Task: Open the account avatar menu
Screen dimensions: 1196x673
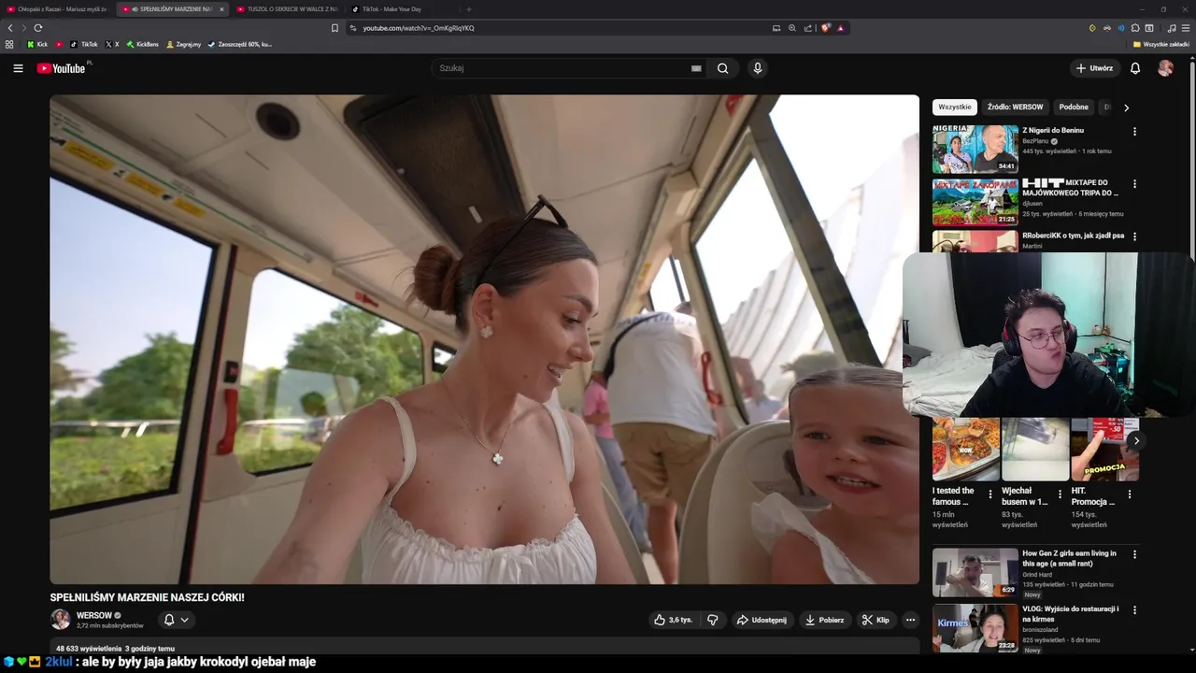Action: (x=1165, y=68)
